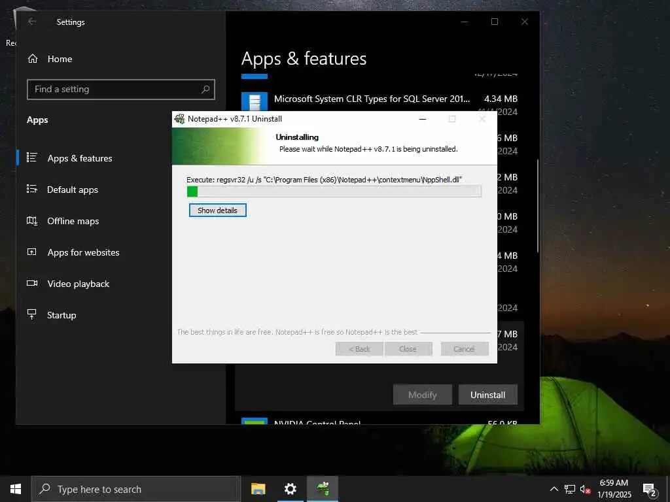This screenshot has height=502, width=670.
Task: Minimize the Notepad++ Uninstall dialog
Action: click(423, 119)
